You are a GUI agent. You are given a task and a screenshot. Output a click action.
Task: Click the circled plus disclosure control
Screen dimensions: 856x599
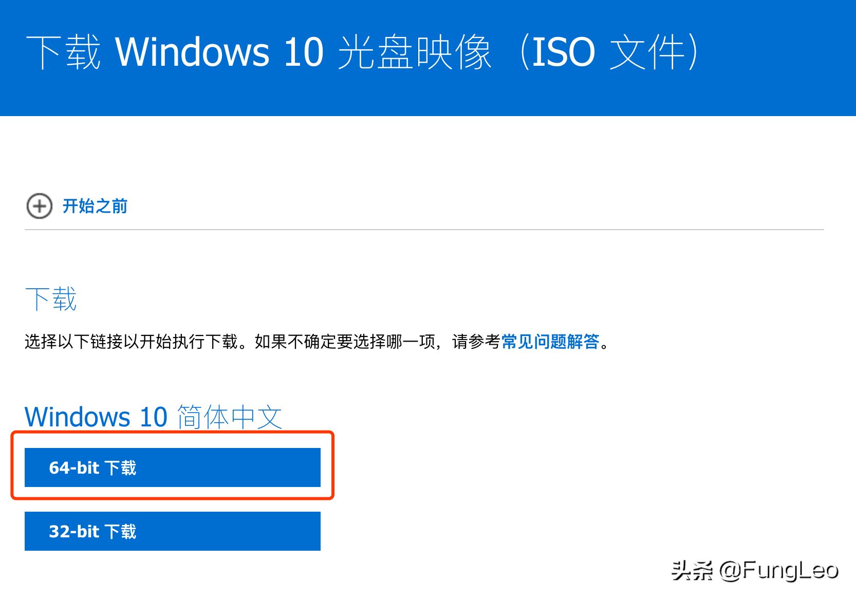pyautogui.click(x=39, y=206)
